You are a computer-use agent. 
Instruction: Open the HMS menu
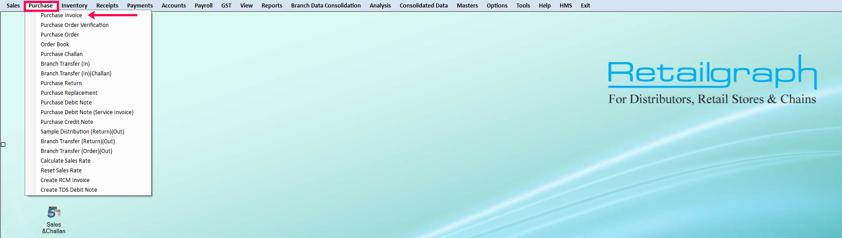pyautogui.click(x=566, y=6)
